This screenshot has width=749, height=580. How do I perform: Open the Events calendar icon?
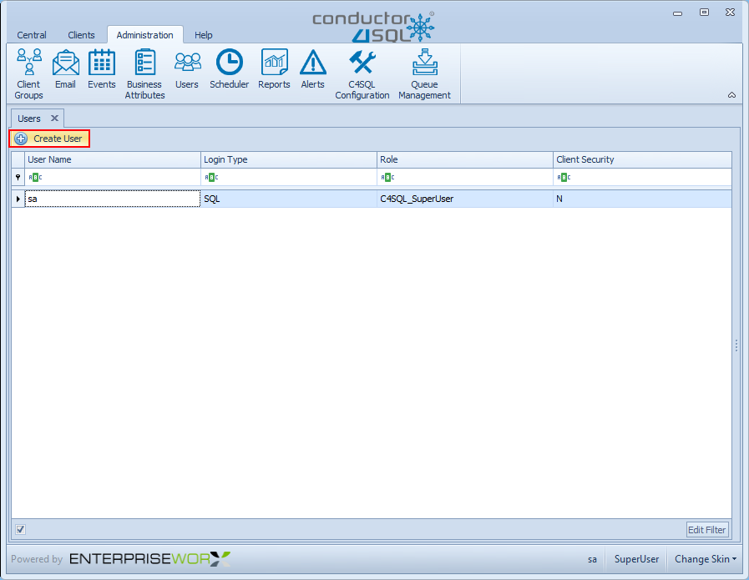(x=102, y=69)
